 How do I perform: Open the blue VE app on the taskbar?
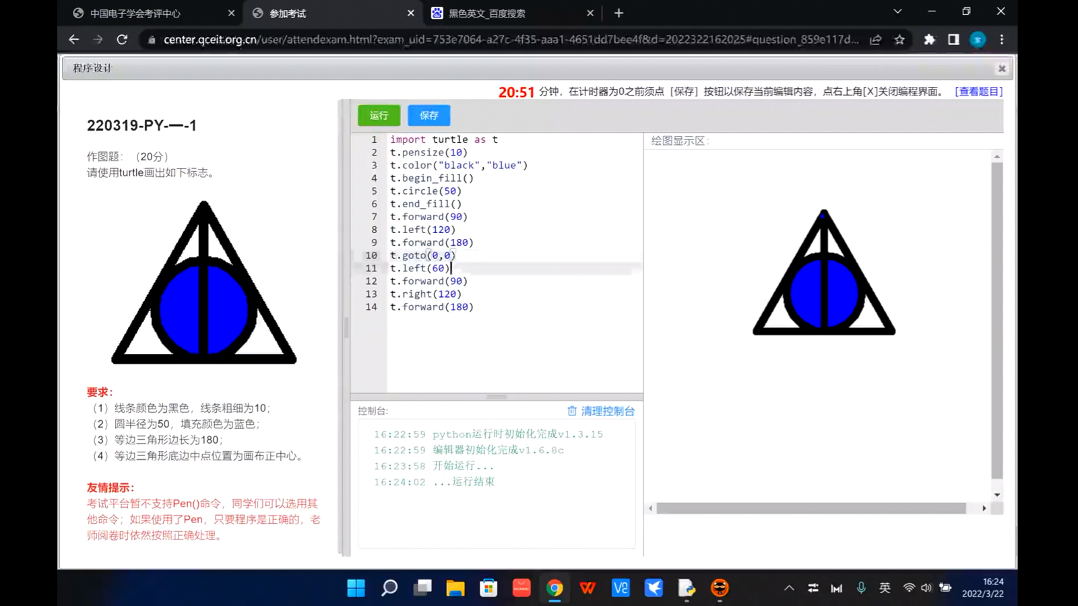point(621,588)
